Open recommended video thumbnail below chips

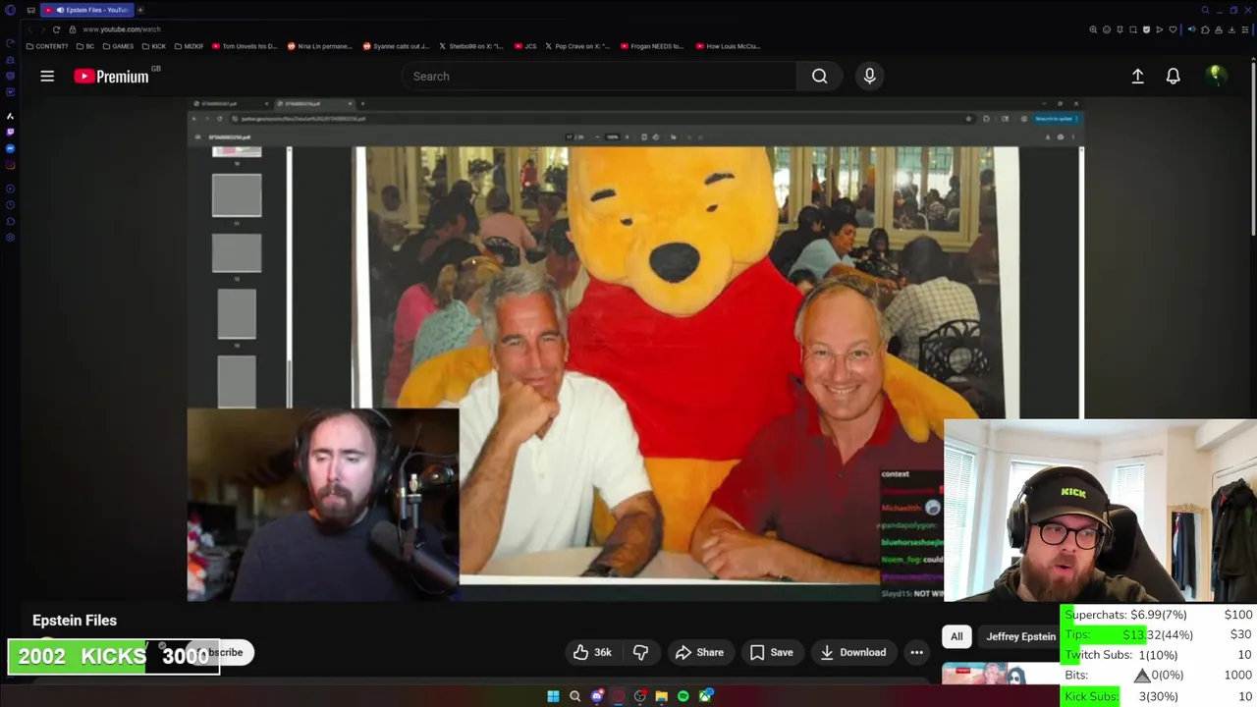1001,674
